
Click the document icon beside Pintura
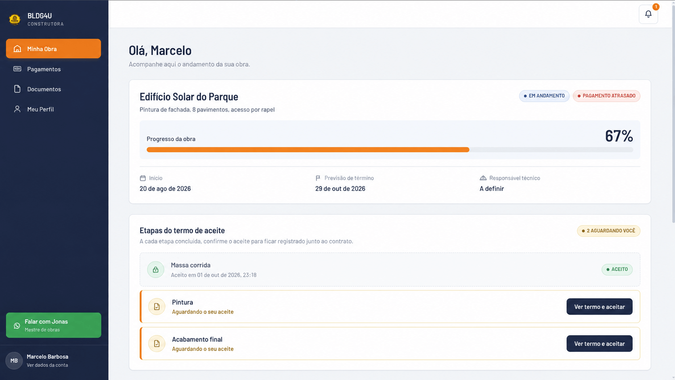pyautogui.click(x=157, y=307)
